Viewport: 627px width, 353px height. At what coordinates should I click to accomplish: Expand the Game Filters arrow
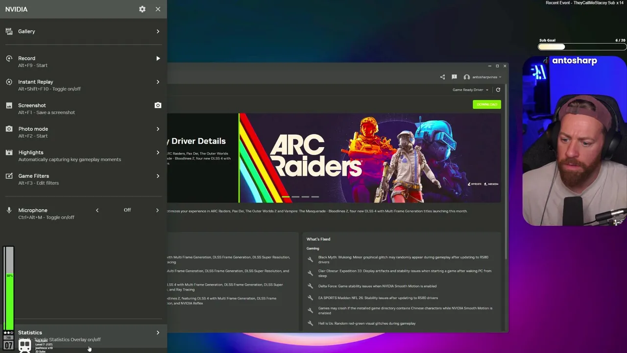click(x=158, y=176)
